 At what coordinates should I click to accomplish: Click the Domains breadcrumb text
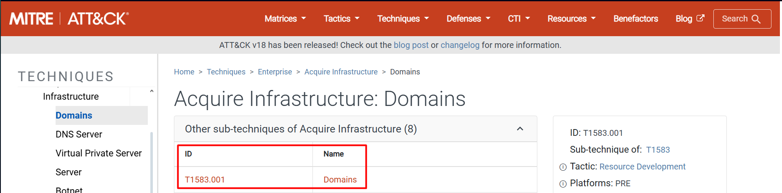(x=405, y=72)
